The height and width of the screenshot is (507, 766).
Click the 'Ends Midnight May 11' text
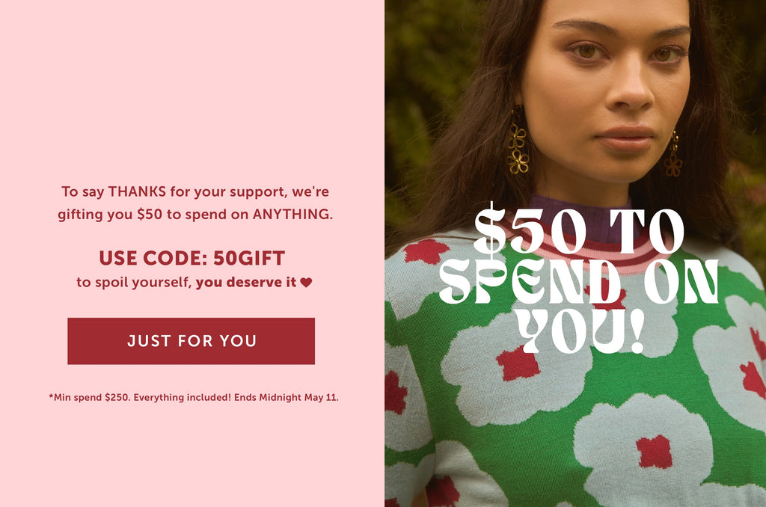pyautogui.click(x=286, y=397)
